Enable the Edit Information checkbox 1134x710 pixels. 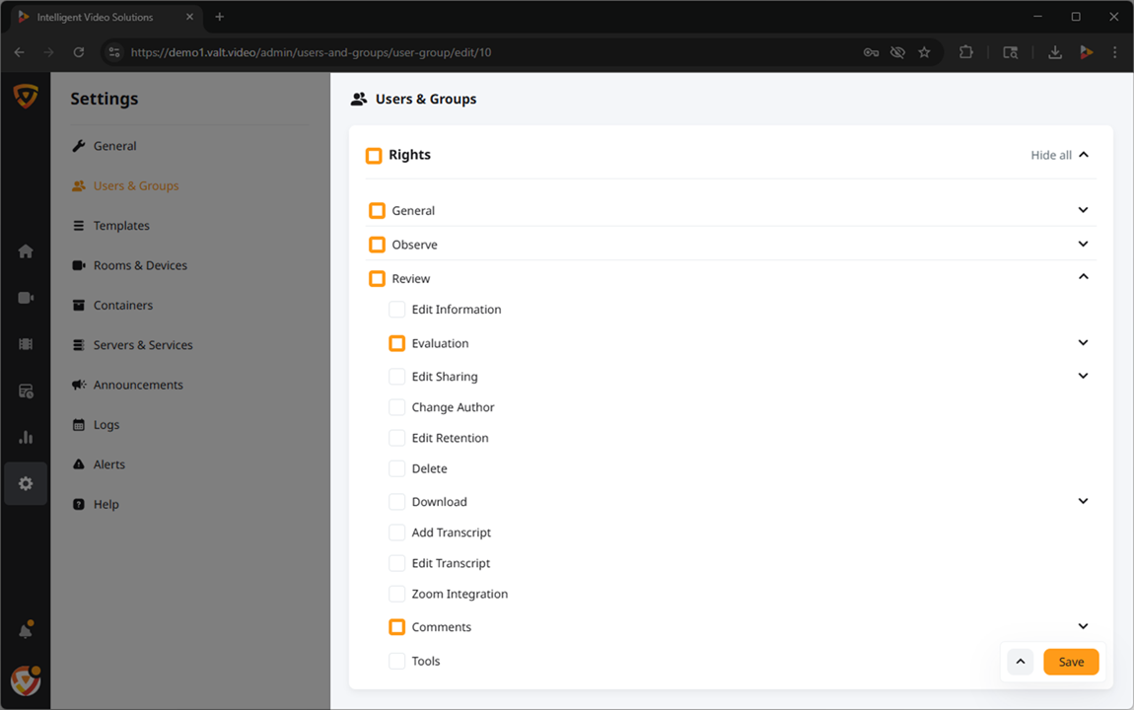[397, 310]
